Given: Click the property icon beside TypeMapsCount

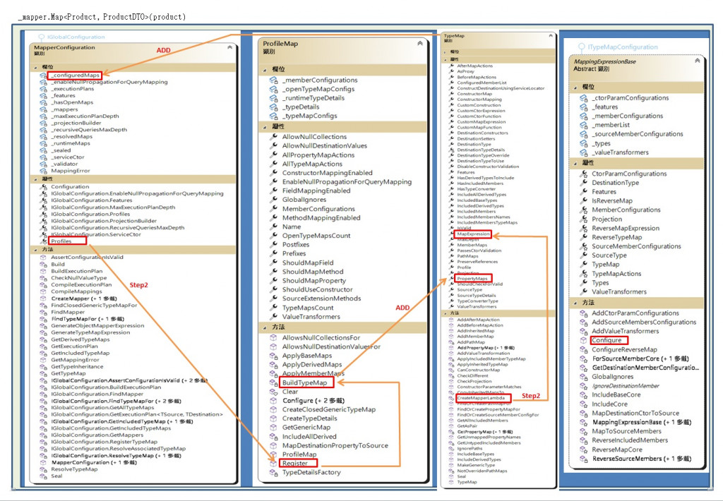Looking at the screenshot, I should tap(273, 308).
